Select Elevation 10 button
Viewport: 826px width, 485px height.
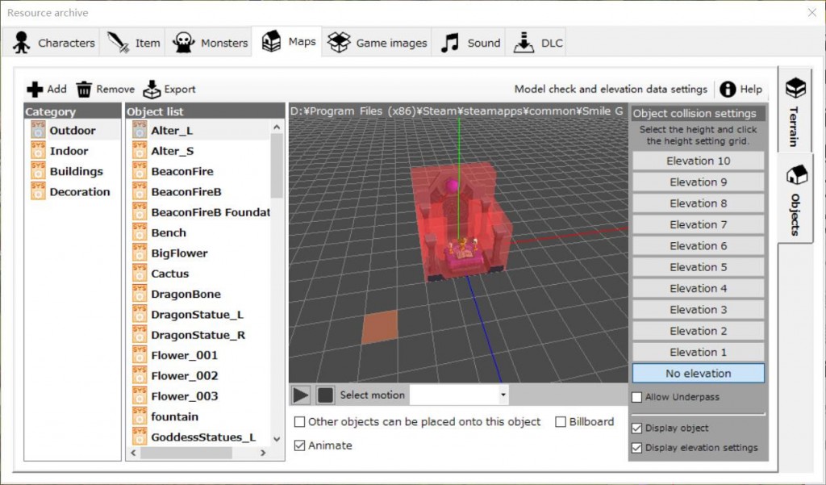click(x=698, y=161)
